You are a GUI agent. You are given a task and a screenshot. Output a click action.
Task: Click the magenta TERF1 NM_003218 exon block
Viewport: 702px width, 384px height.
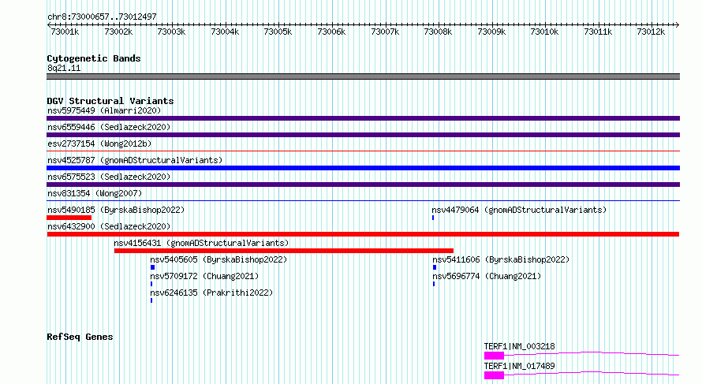[494, 356]
